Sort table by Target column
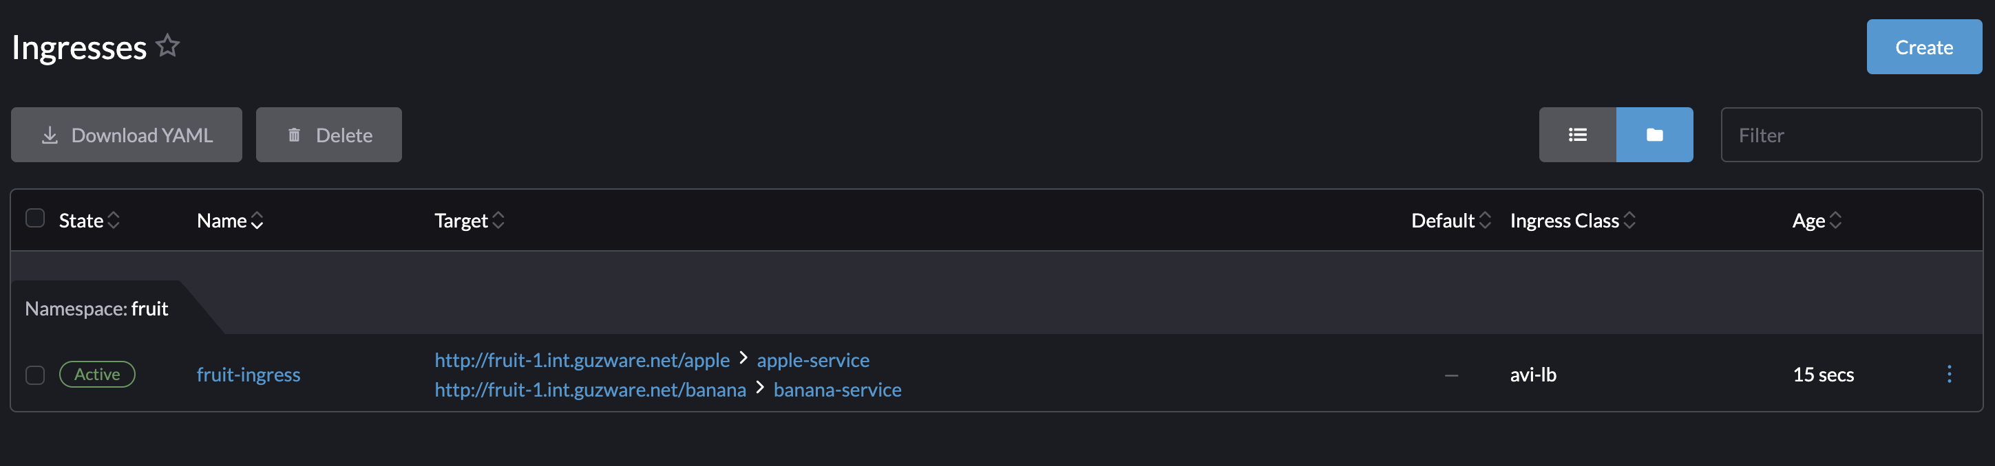1995x466 pixels. (469, 221)
